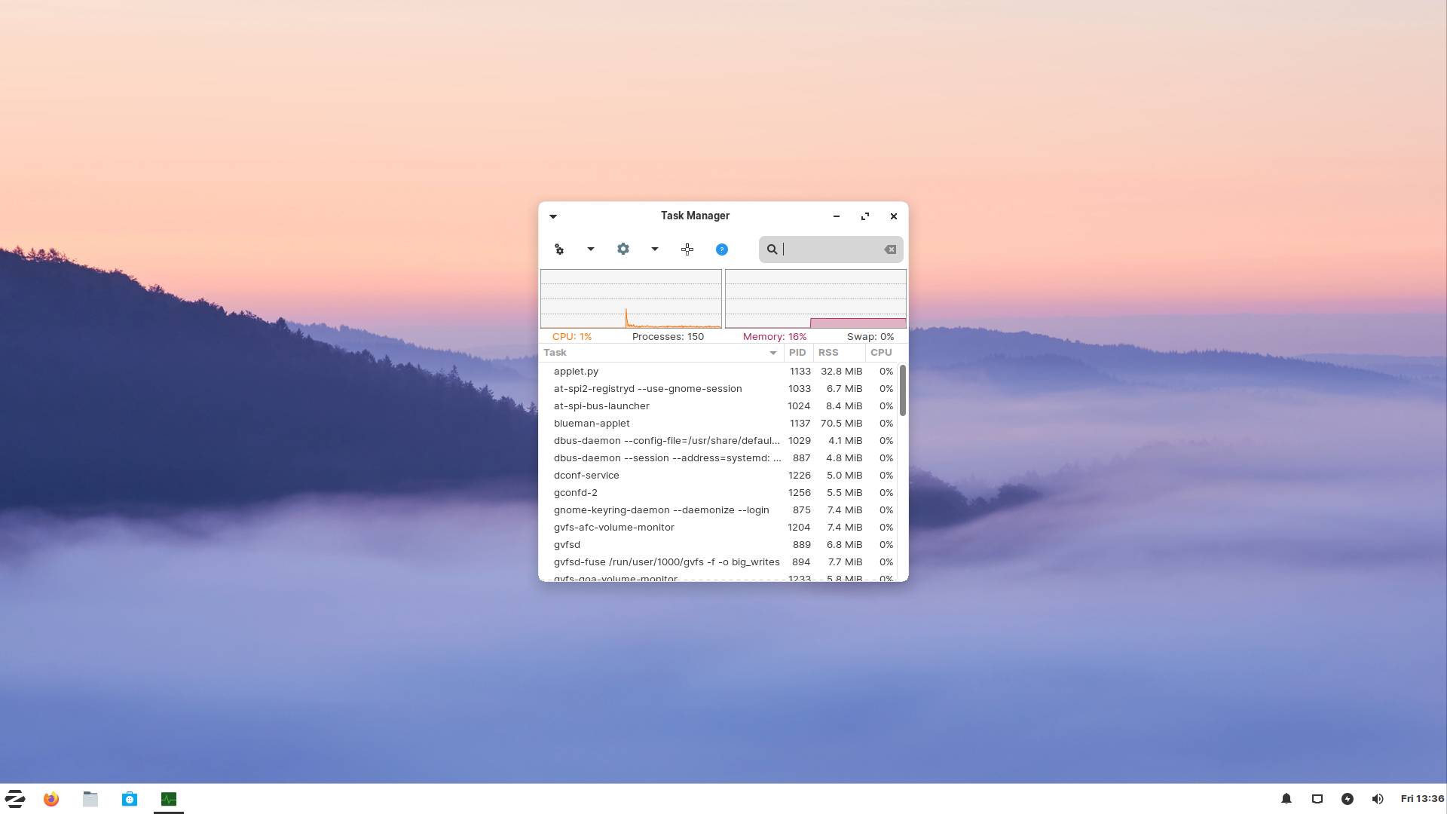Click the orange session indicator in the tray
The height and width of the screenshot is (814, 1447).
tap(1348, 798)
